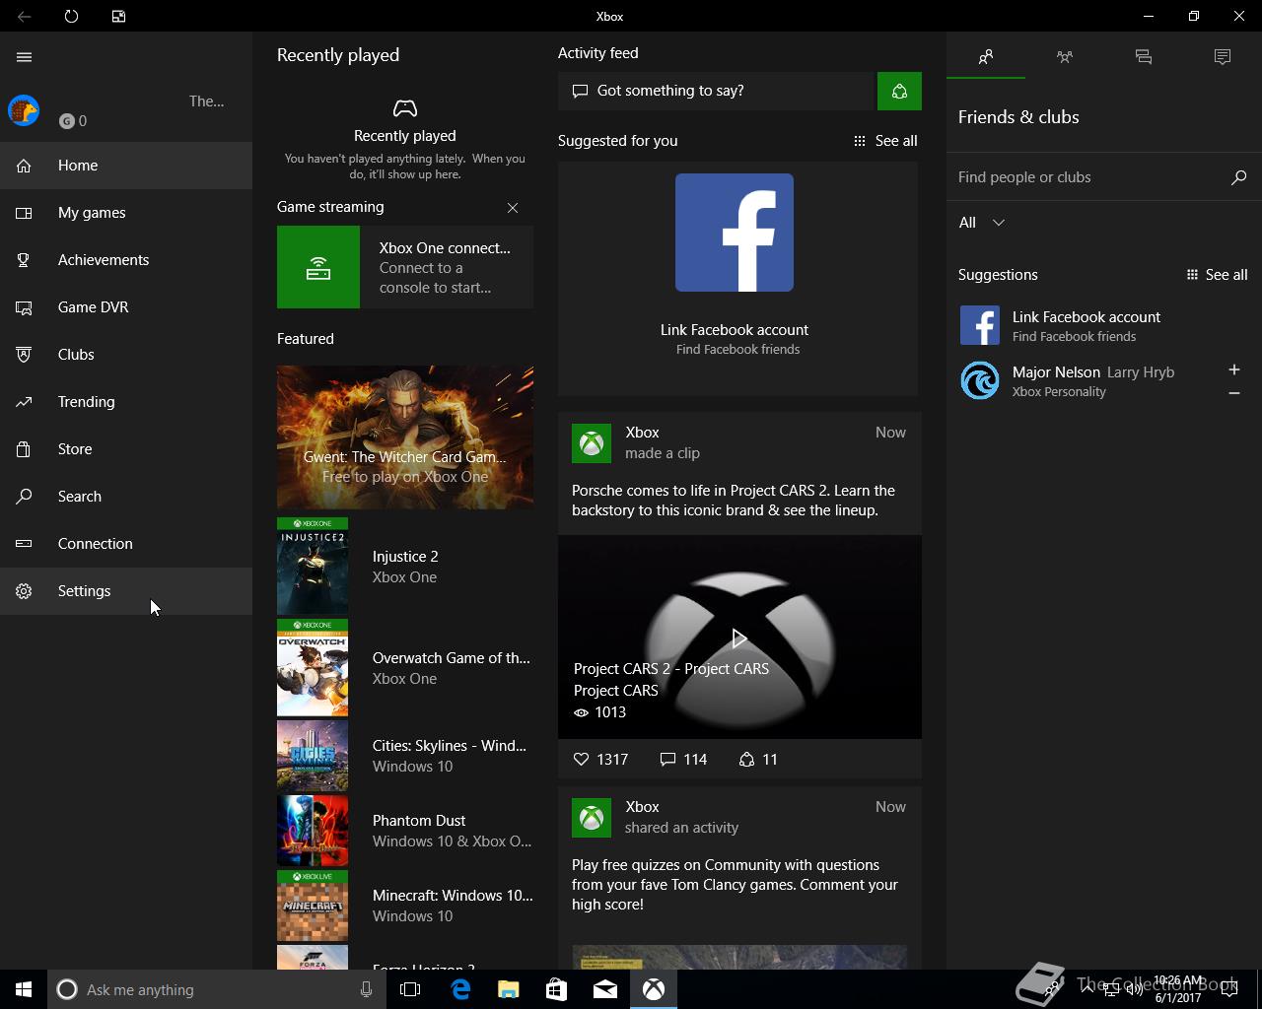Like the Project CARS post (1317)
Screen dimensions: 1262x1009
coord(600,759)
